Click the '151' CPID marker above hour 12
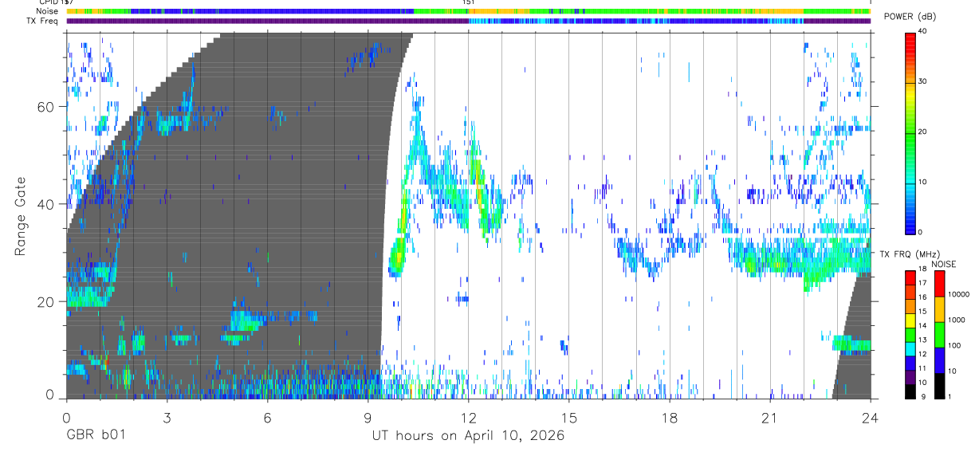This screenshot has height=452, width=979. 469,2
